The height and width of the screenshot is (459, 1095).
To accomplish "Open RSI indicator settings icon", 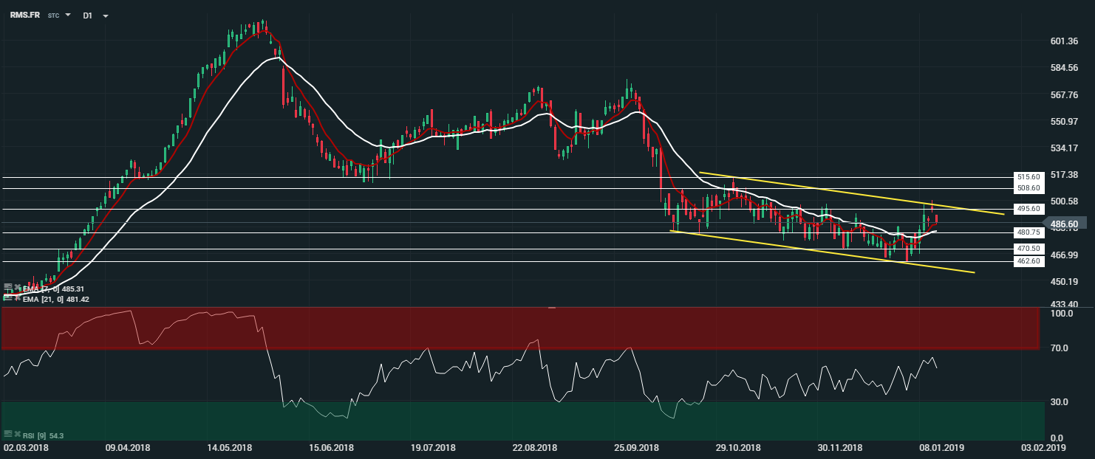I will click(x=7, y=433).
